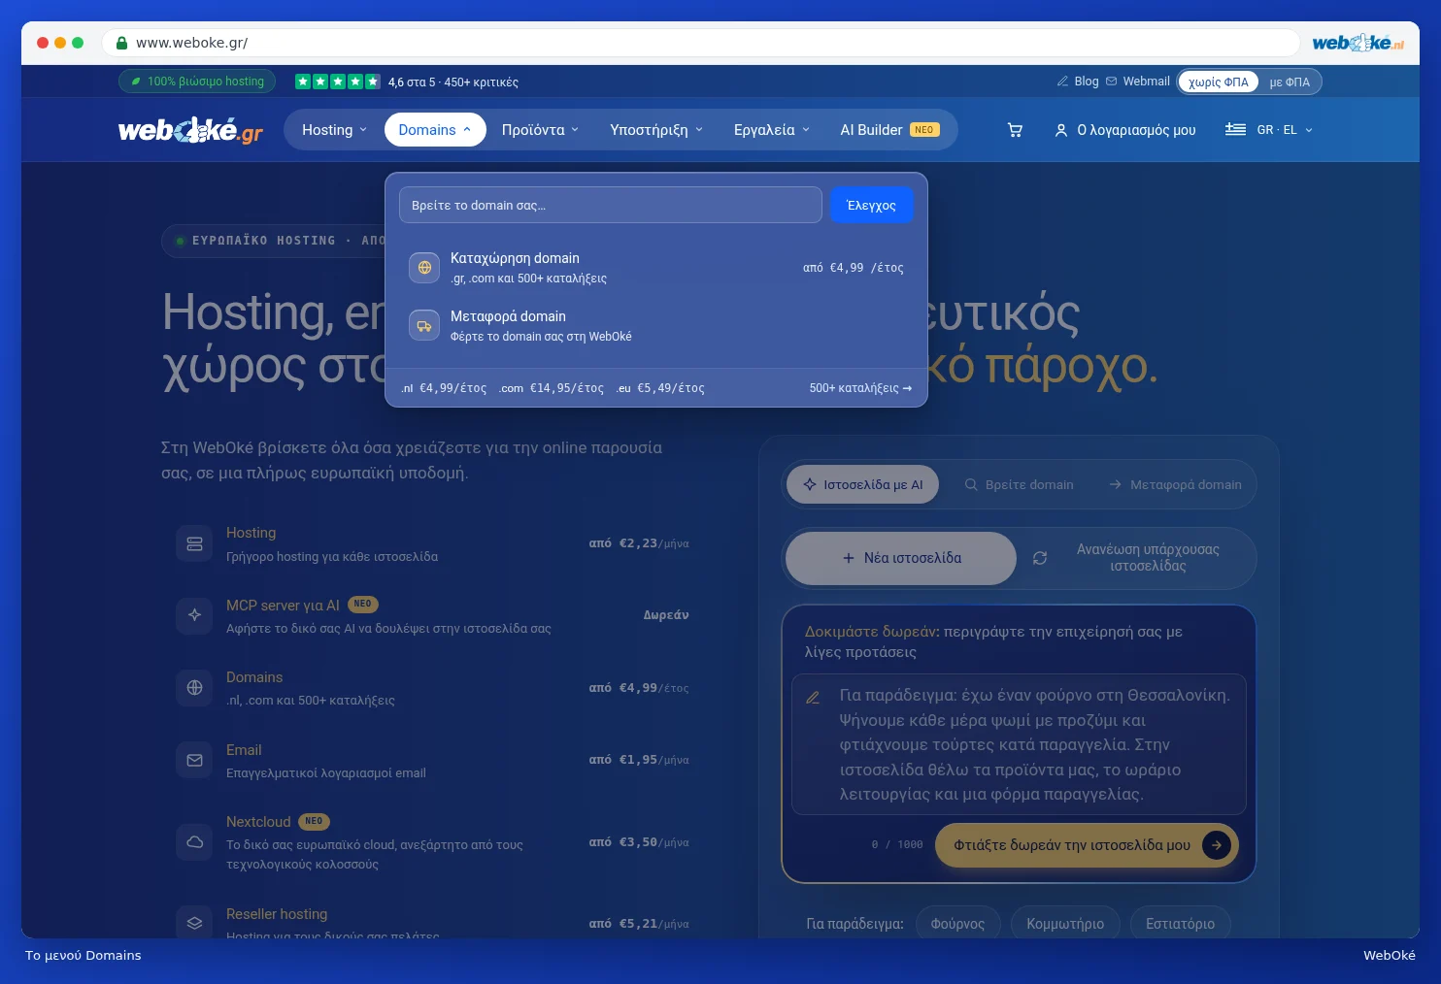Screen dimensions: 1441x984
Task: Expand the GR · EL language selector
Action: click(x=1269, y=129)
